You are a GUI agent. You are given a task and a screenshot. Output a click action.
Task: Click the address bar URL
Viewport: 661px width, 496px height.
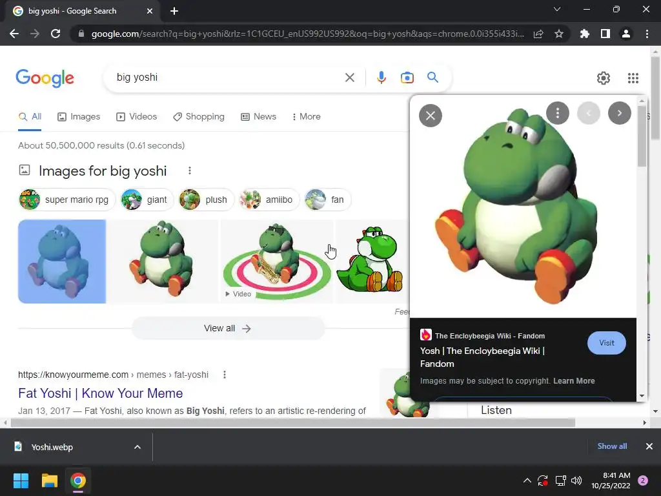pos(308,34)
